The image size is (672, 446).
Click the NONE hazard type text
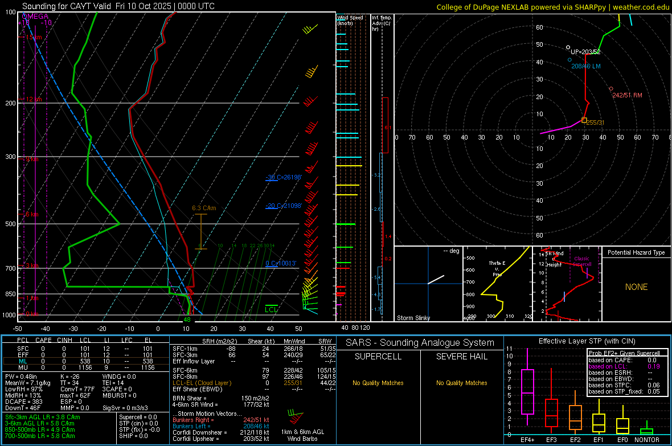[636, 287]
